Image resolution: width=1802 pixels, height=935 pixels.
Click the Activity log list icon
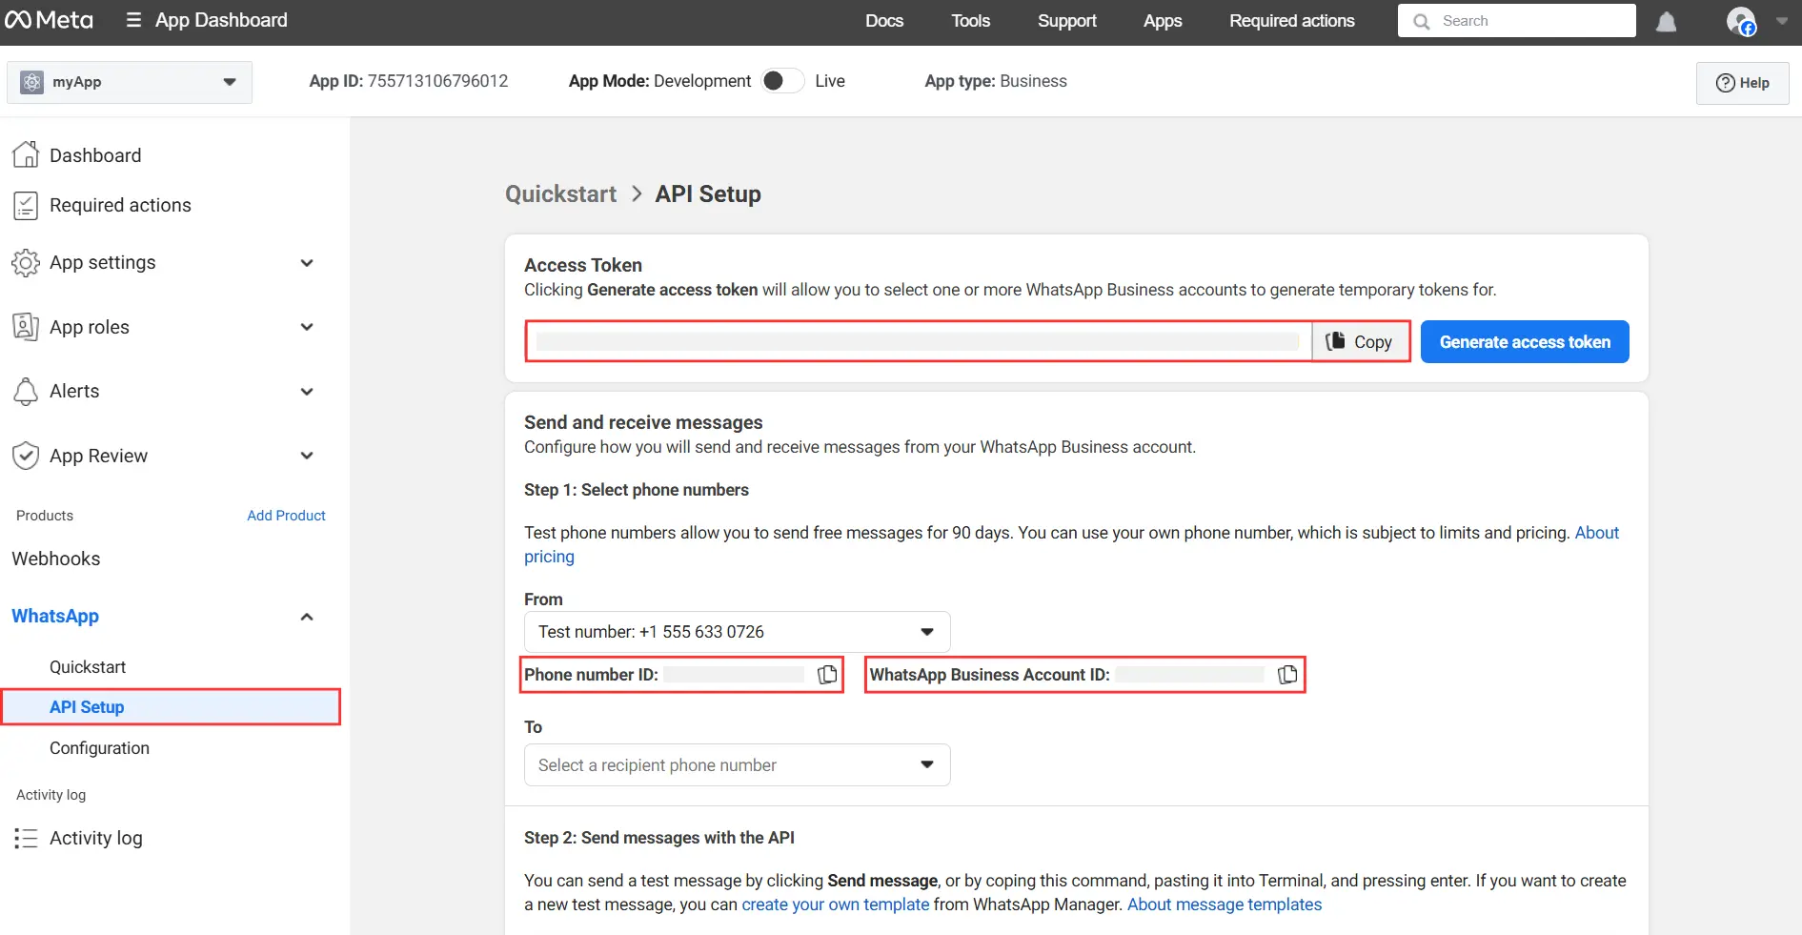click(26, 838)
